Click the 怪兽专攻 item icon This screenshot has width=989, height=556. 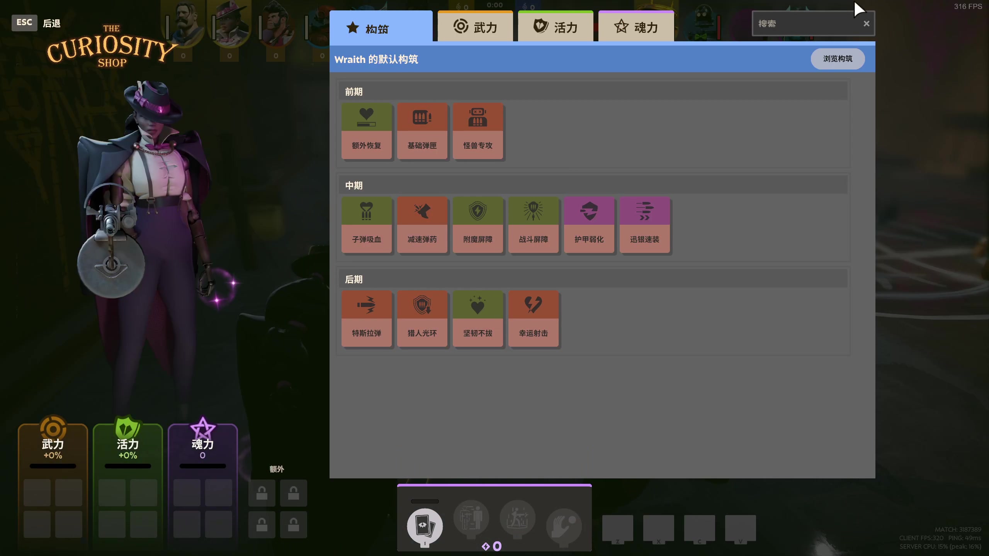478,117
